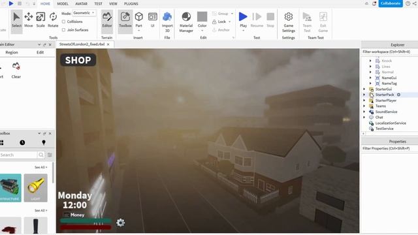The image size is (418, 235).
Task: Choose the Scale tool
Action: (x=40, y=20)
